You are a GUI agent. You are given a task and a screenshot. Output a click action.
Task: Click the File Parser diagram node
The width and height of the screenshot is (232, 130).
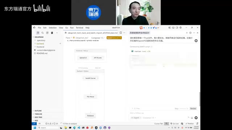point(90,97)
